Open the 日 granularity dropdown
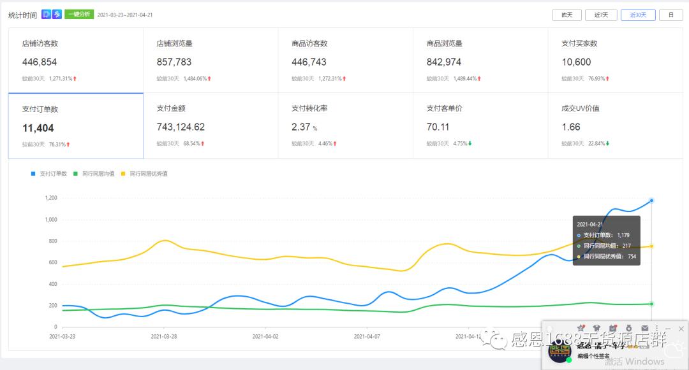The image size is (689, 370). click(x=670, y=15)
